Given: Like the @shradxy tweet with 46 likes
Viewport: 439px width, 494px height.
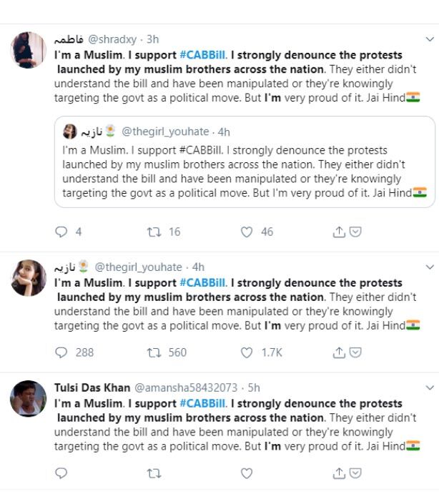Looking at the screenshot, I should click(247, 232).
